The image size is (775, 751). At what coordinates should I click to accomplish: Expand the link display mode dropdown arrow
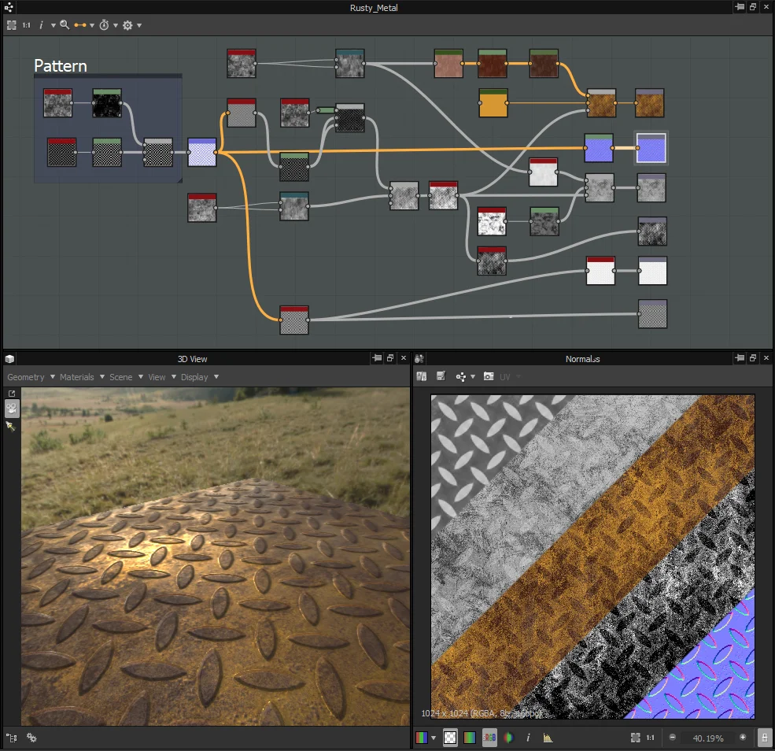tap(92, 25)
